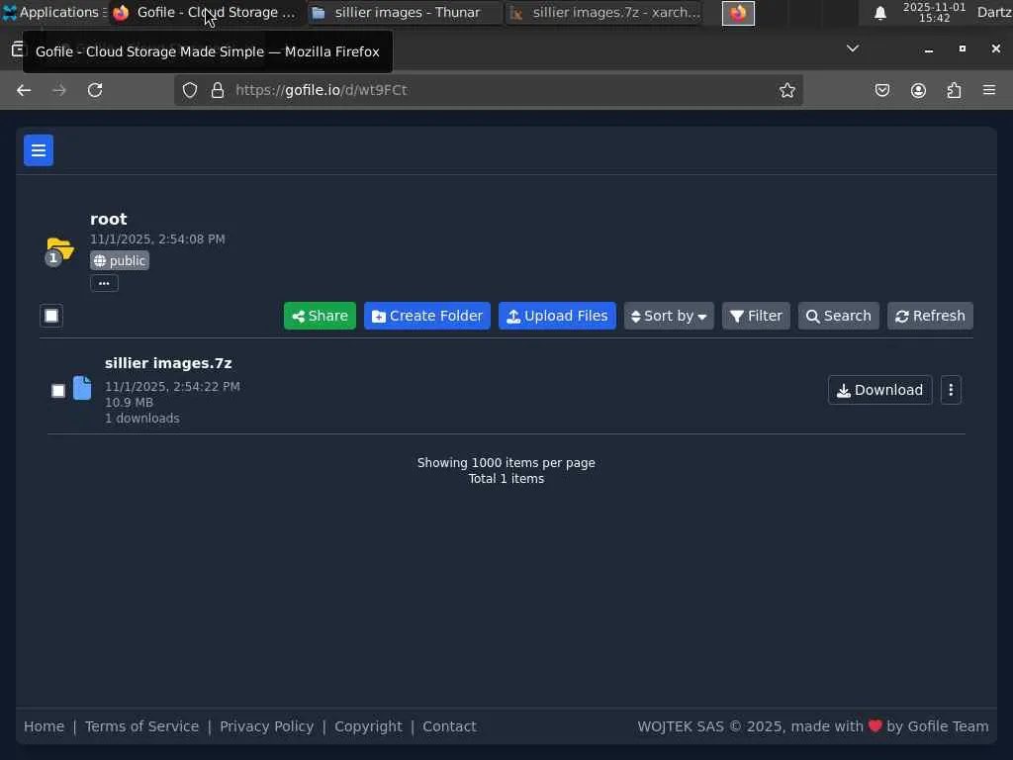Image resolution: width=1013 pixels, height=760 pixels.
Task: Click the panel clock showing 15:42
Action: coord(934,13)
